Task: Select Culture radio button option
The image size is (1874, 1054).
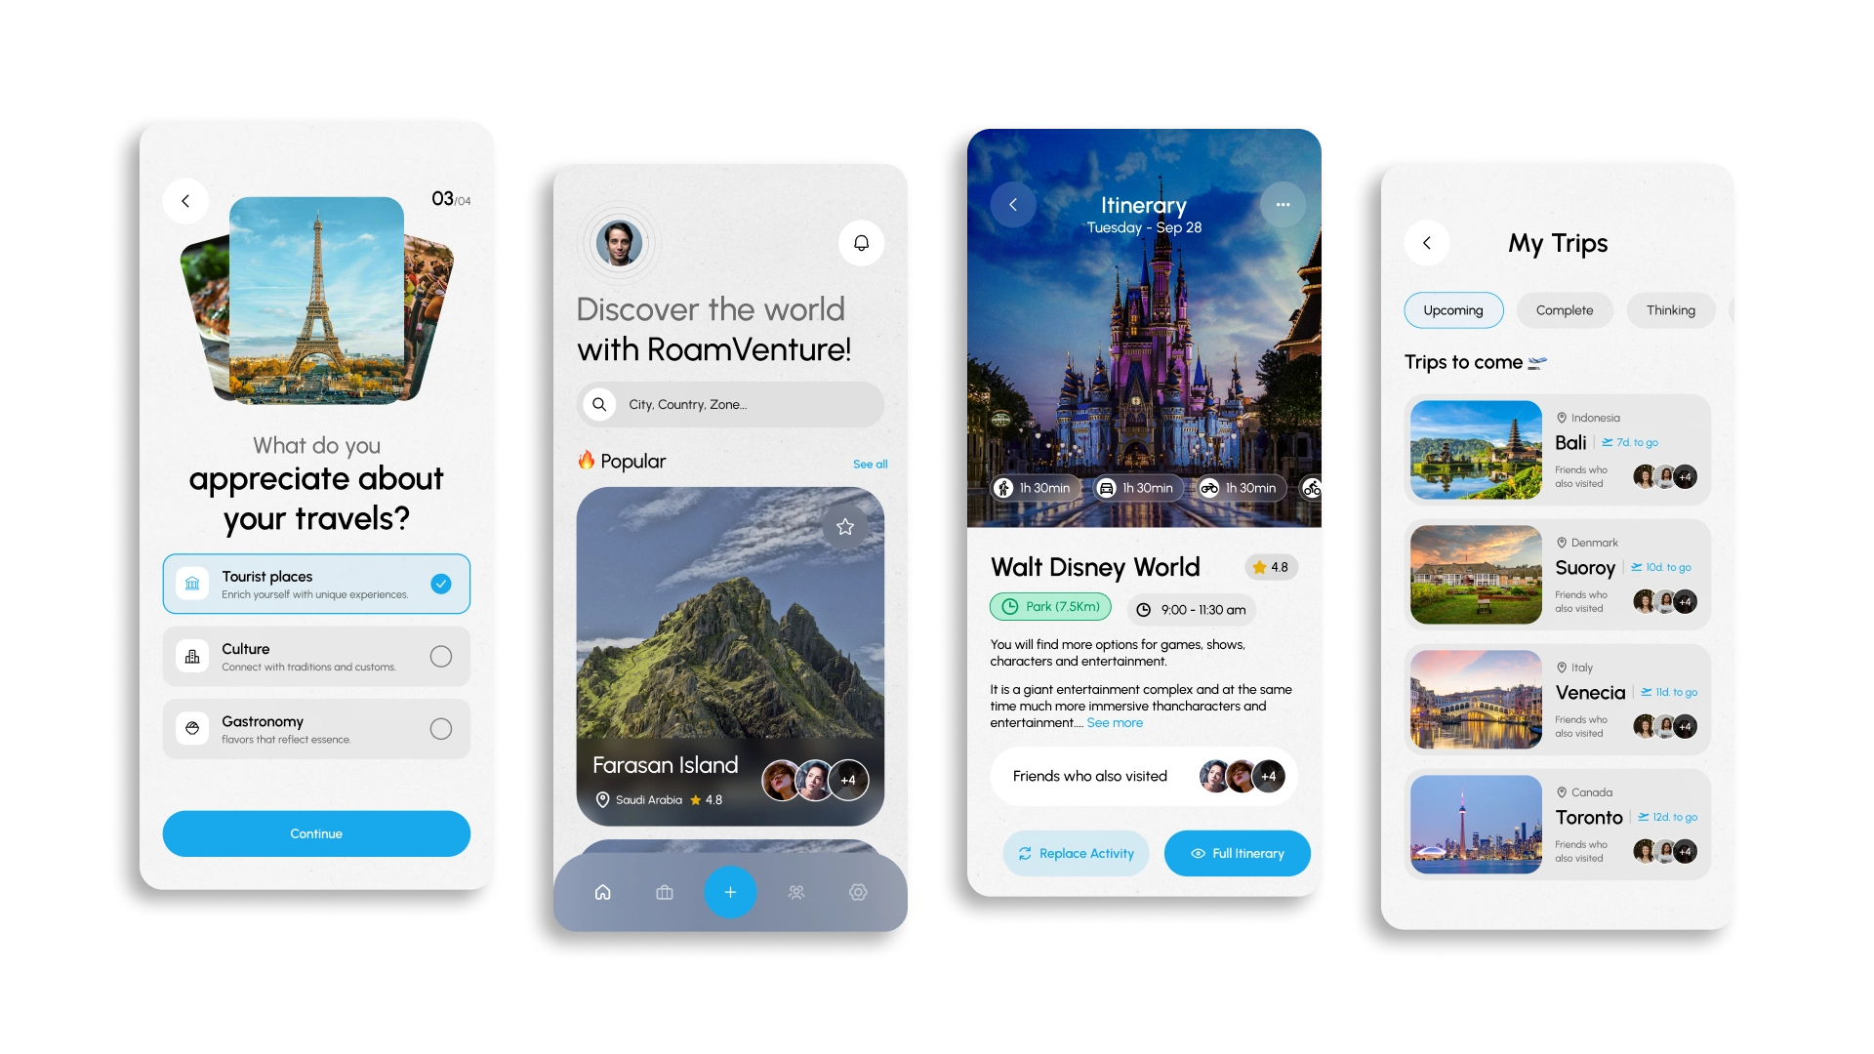Action: click(x=443, y=657)
